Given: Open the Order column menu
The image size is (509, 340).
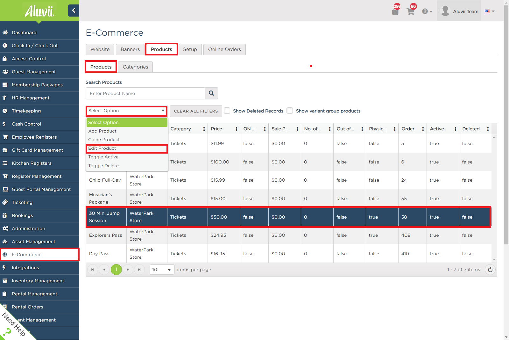Looking at the screenshot, I should coord(423,129).
